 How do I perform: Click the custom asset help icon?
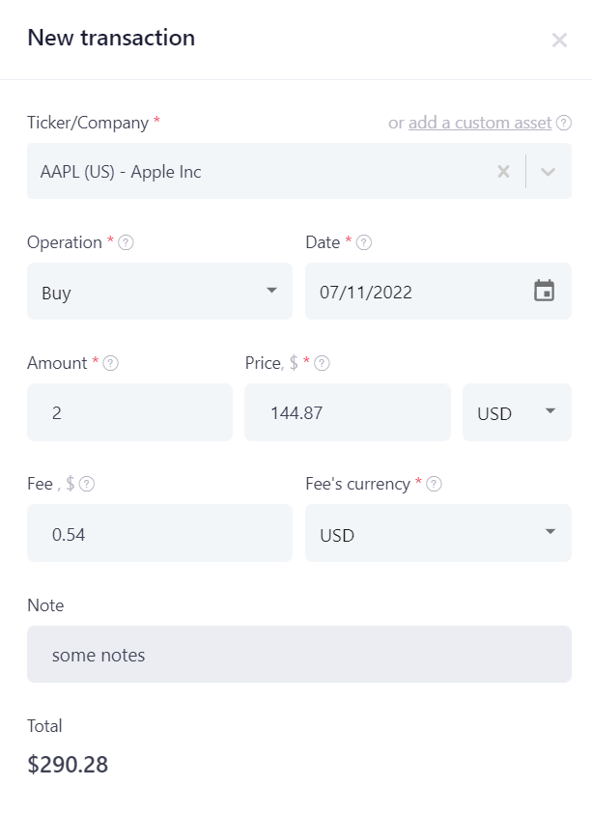563,123
